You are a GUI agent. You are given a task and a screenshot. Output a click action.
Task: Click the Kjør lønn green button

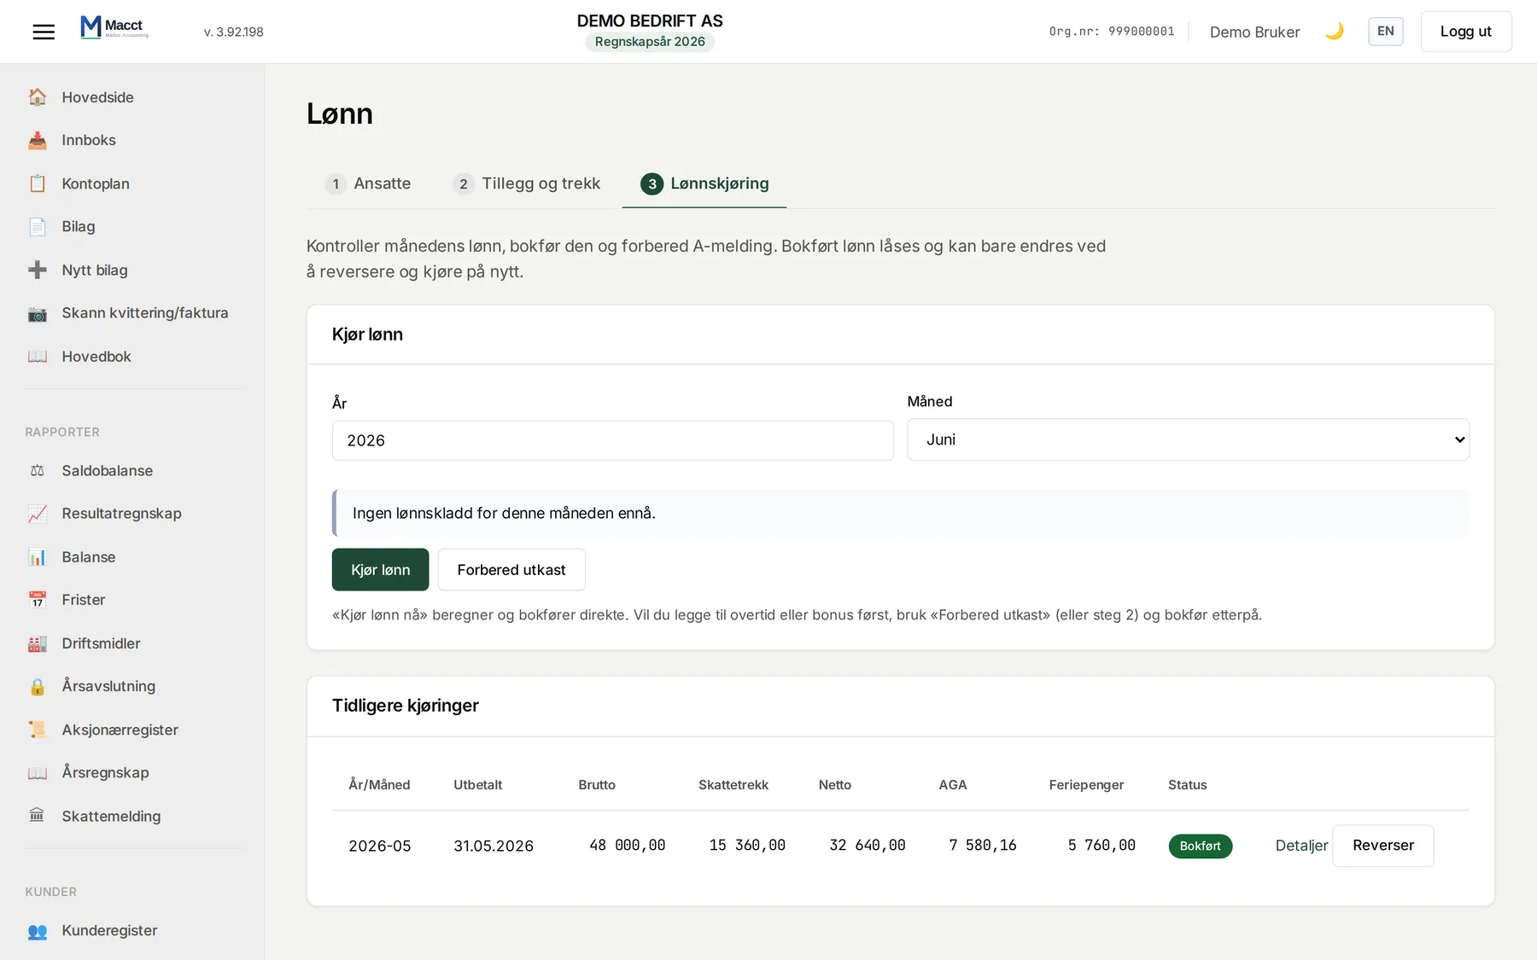(380, 569)
